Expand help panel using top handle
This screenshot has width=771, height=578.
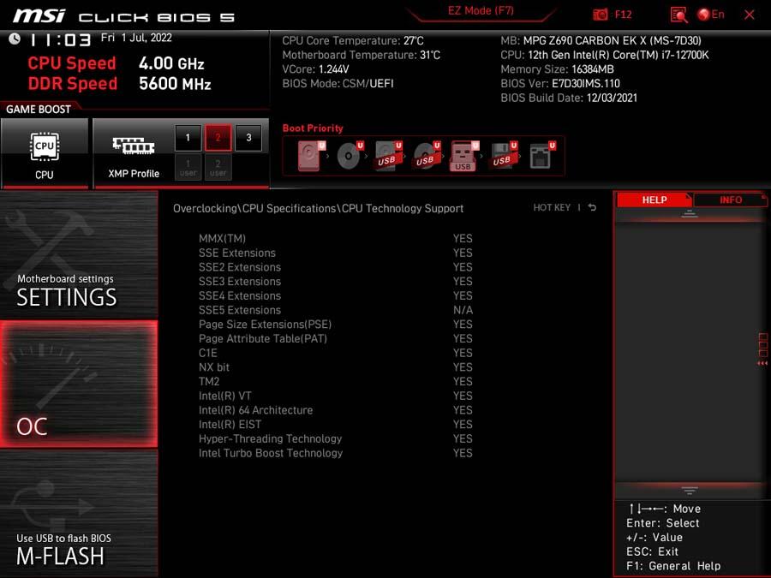click(690, 214)
